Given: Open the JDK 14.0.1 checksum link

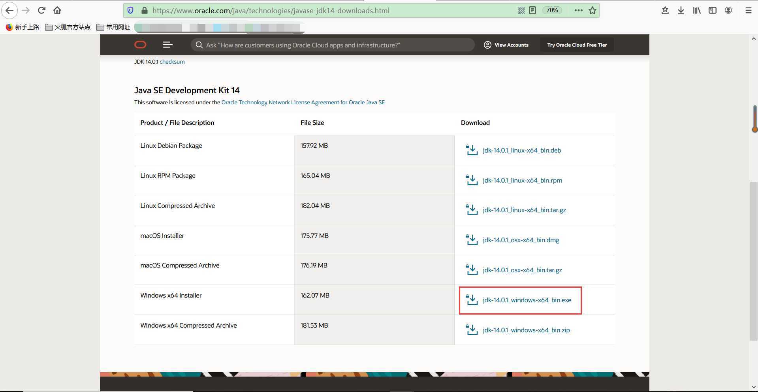Looking at the screenshot, I should pos(172,62).
